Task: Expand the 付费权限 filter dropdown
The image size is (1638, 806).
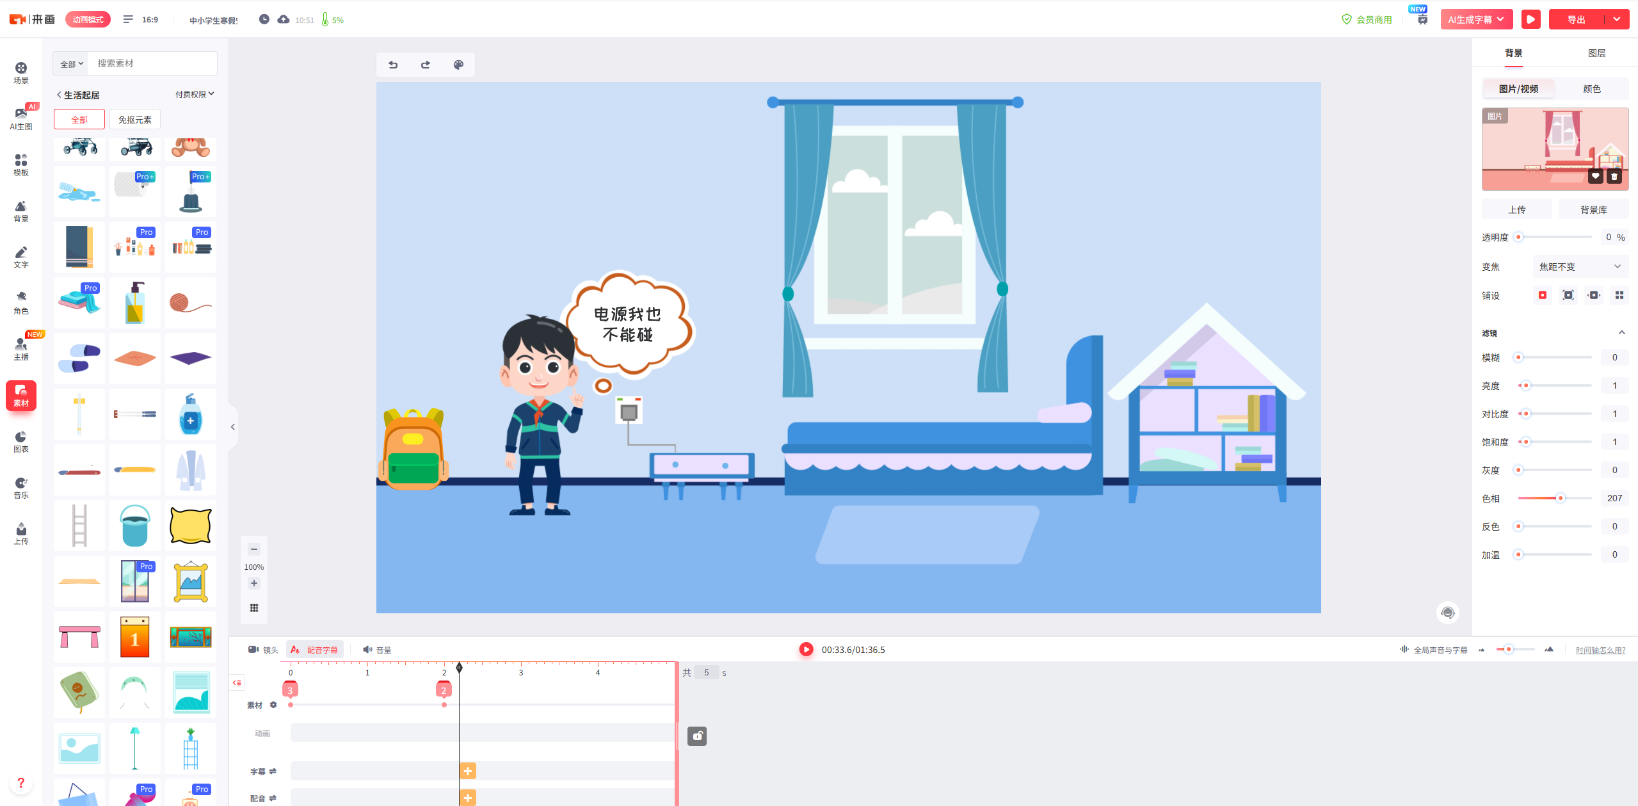Action: click(x=195, y=94)
